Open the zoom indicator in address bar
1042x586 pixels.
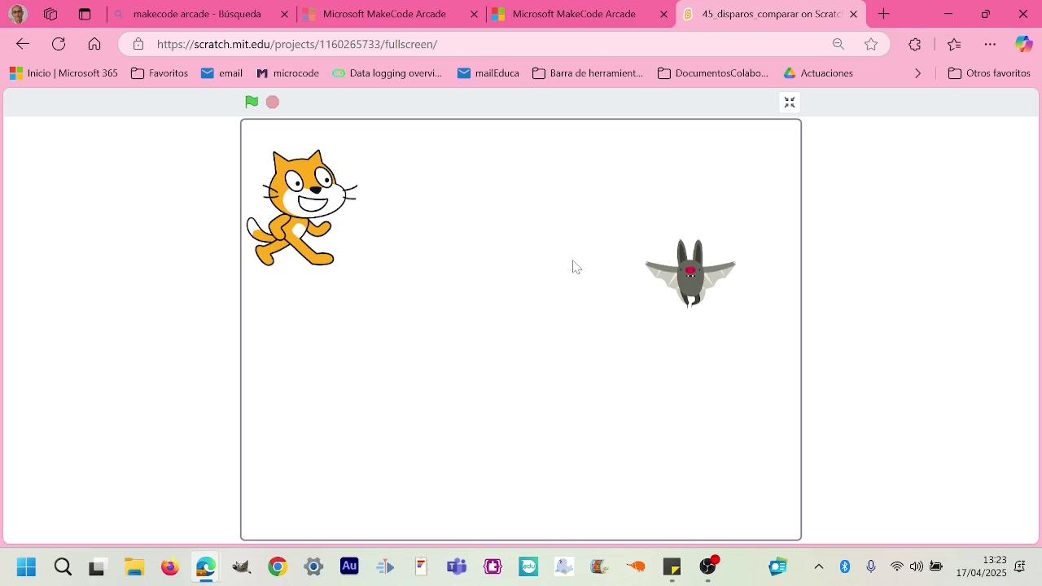(x=838, y=44)
